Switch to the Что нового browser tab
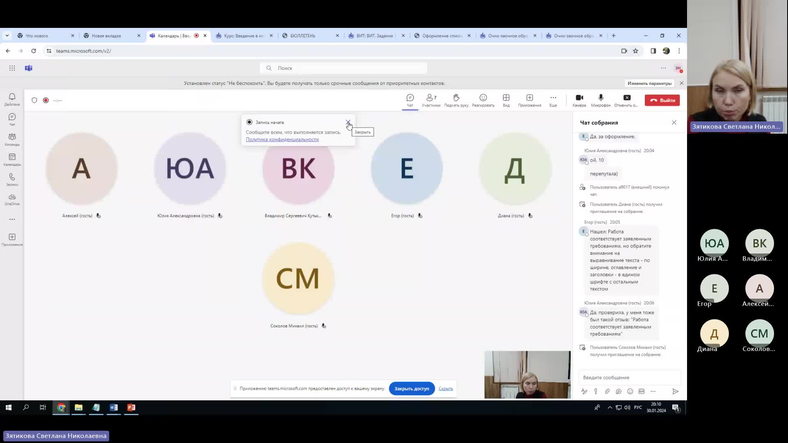788x443 pixels. [46, 36]
